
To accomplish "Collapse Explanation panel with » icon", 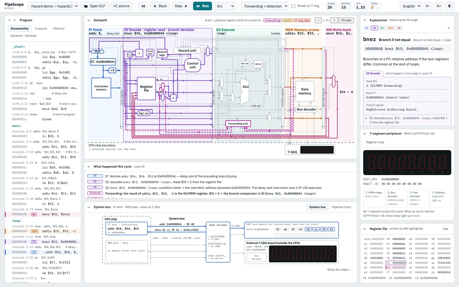I will [448, 28].
